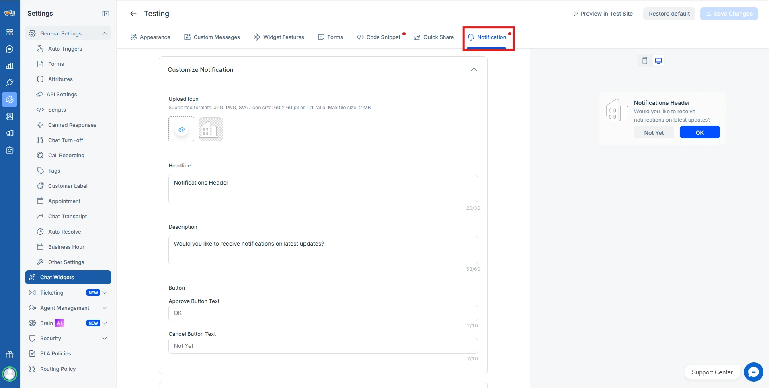The image size is (769, 388).
Task: Click the back arrow beside Testing
Action: click(x=133, y=14)
